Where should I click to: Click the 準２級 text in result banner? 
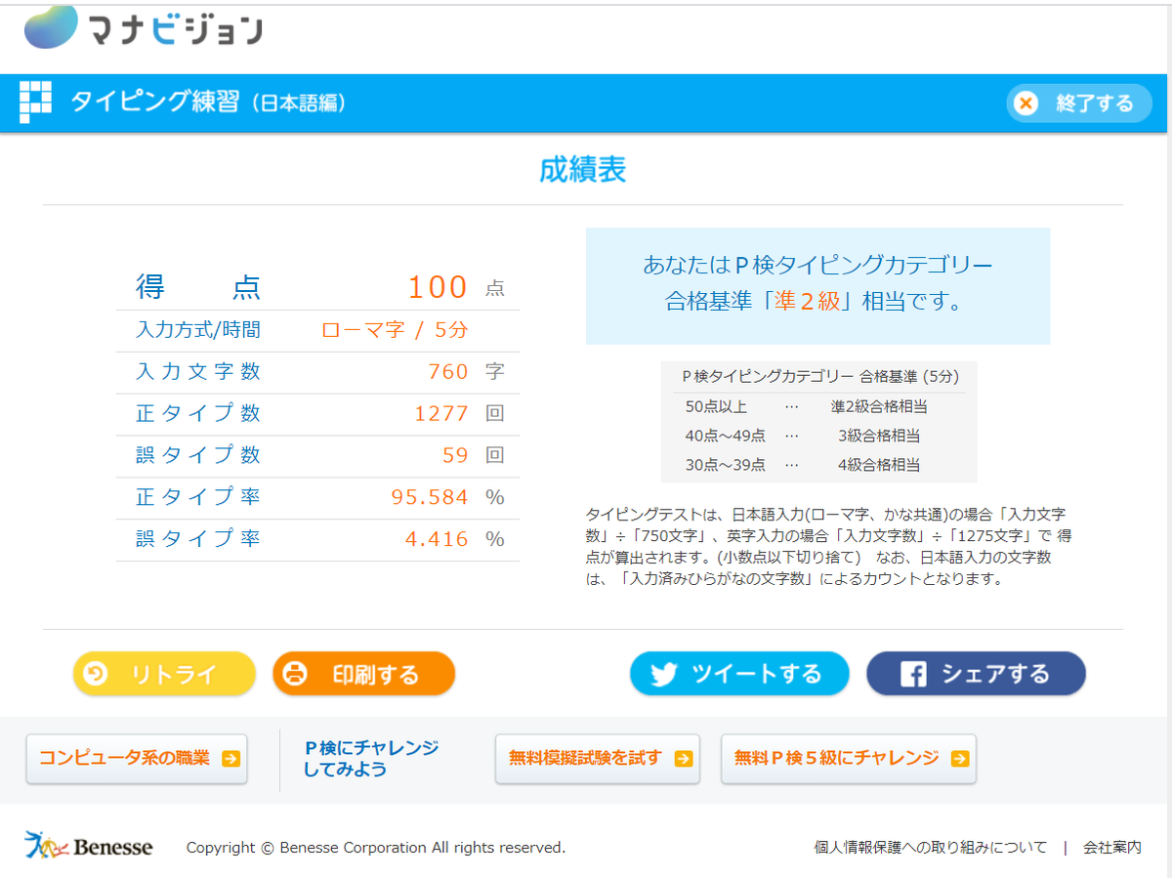coord(807,302)
